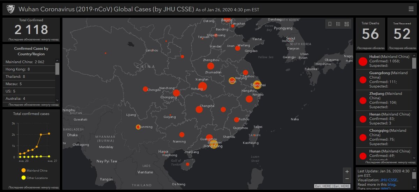Open the WHO data source link
The width and height of the screenshot is (419, 192).
(x=386, y=189)
